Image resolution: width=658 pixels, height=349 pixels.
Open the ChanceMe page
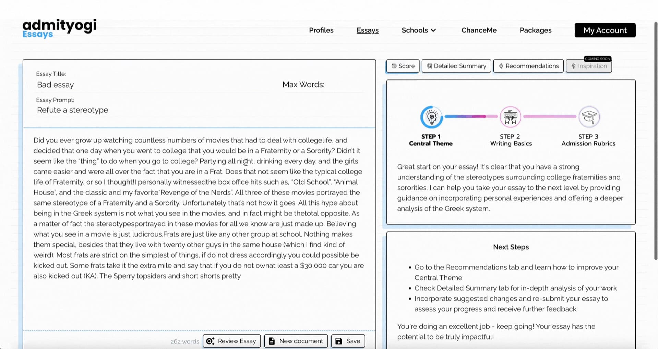479,30
